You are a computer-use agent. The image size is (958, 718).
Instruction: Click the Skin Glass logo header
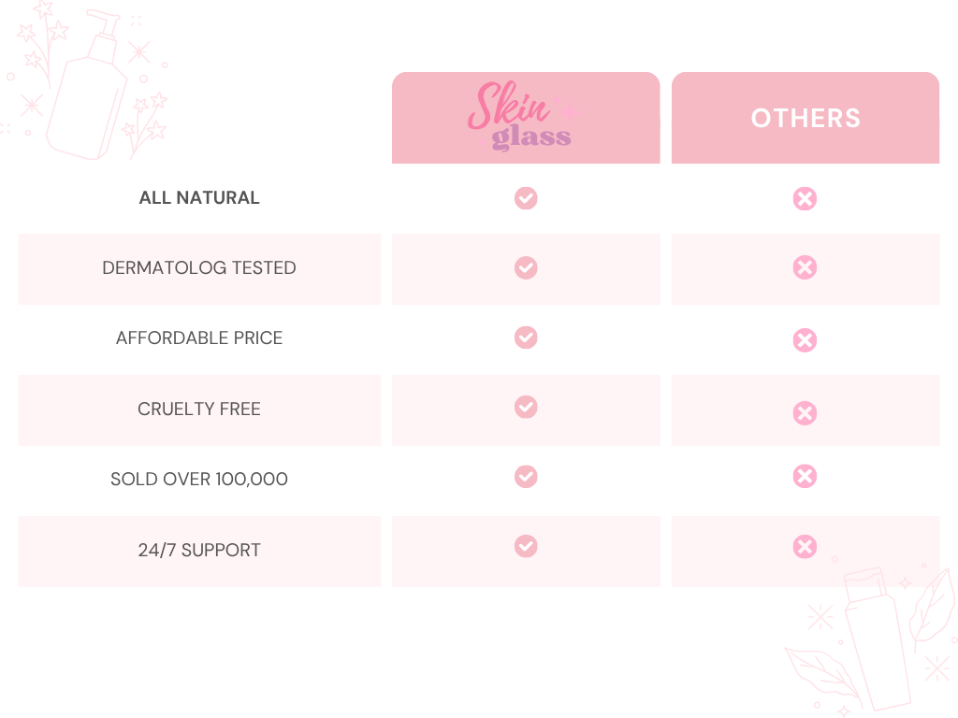click(x=521, y=118)
